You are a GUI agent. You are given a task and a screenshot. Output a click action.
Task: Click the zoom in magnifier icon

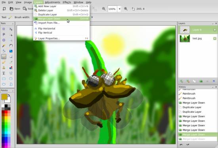pos(126,9)
